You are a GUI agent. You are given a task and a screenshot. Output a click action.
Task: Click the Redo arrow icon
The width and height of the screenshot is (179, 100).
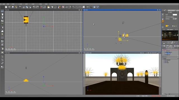click(37, 7)
